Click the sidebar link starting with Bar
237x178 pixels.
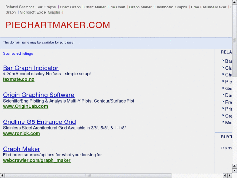[229, 61]
